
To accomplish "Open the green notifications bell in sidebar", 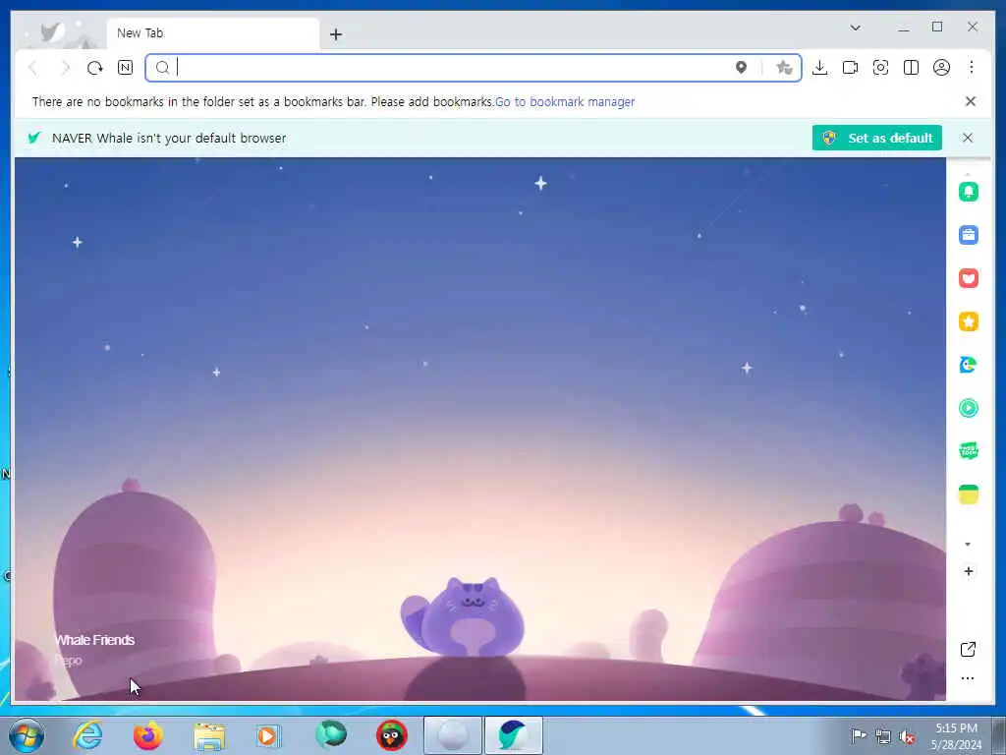I will coord(968,192).
